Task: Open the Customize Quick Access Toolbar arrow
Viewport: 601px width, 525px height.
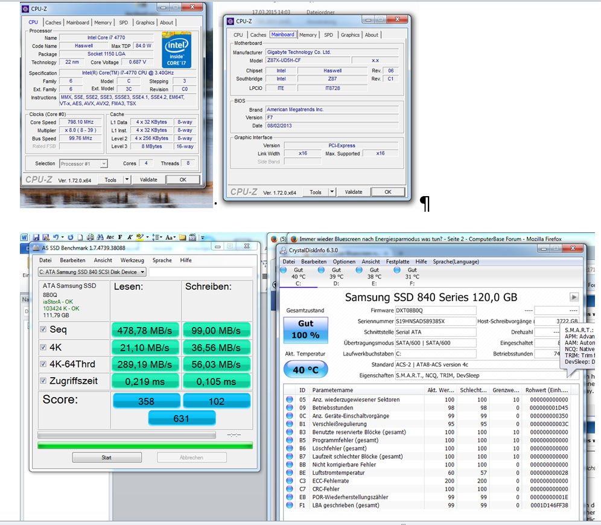Action: [203, 238]
